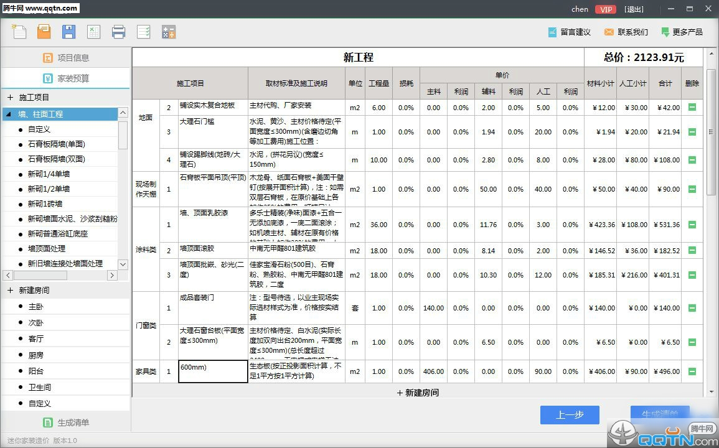Log out via [退出]
Screen dimensions: 719x448
634,9
